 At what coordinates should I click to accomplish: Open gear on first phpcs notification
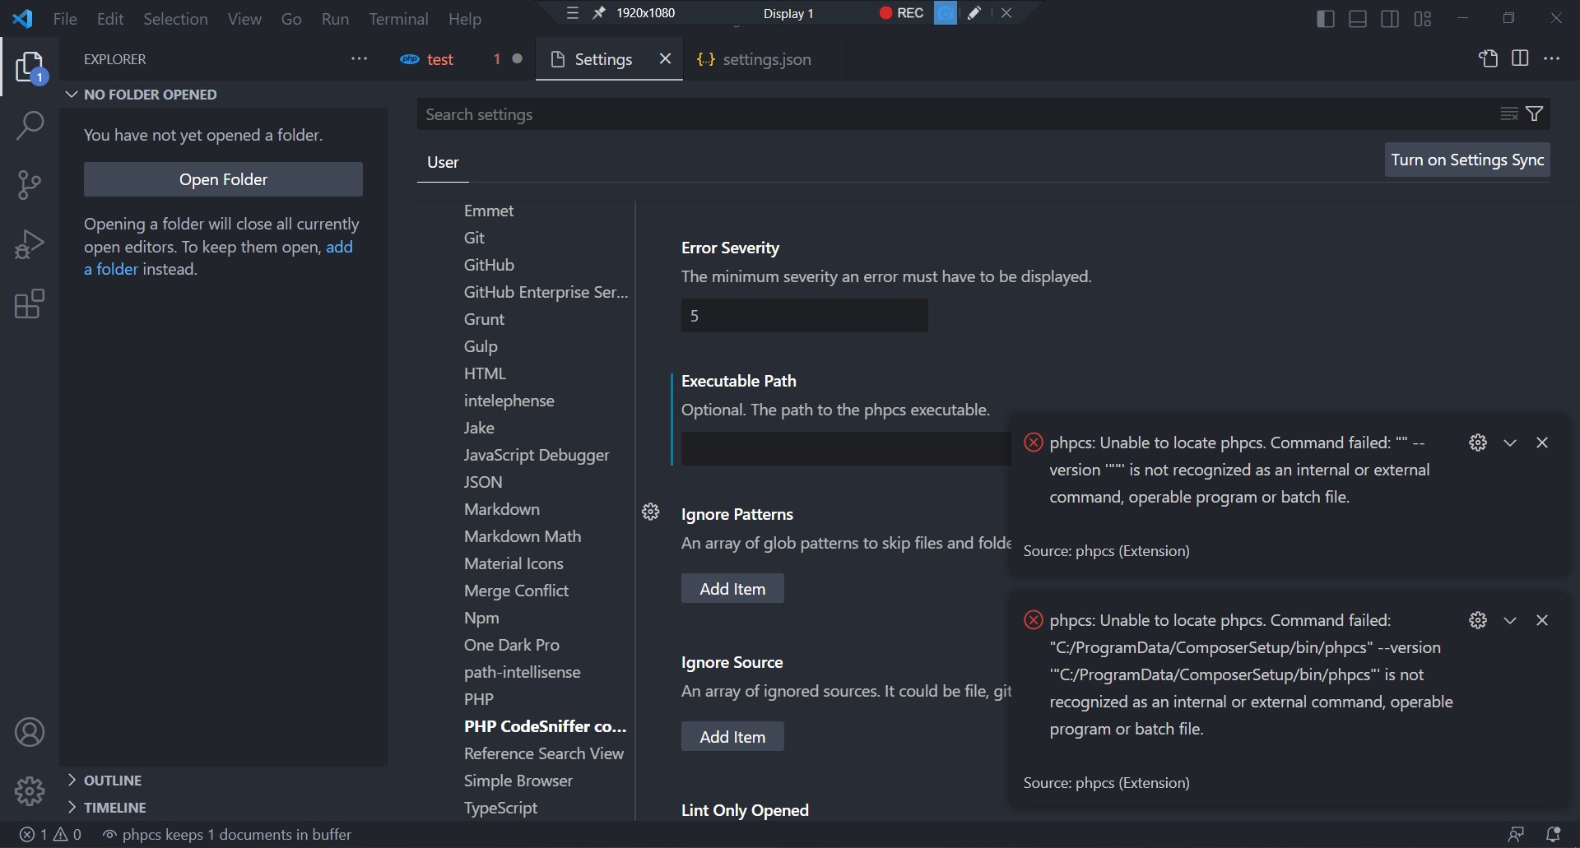pos(1478,443)
